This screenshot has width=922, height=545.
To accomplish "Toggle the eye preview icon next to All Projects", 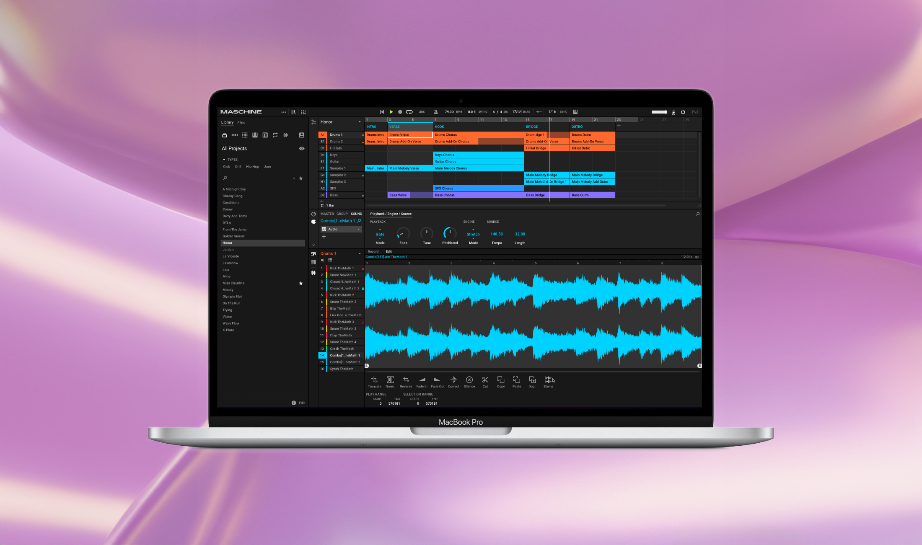I will coord(302,148).
